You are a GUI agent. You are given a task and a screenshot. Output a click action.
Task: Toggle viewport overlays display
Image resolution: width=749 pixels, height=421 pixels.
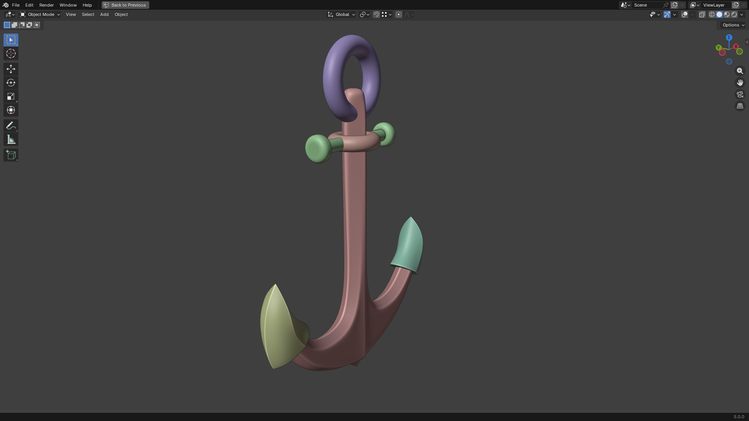[x=684, y=14]
